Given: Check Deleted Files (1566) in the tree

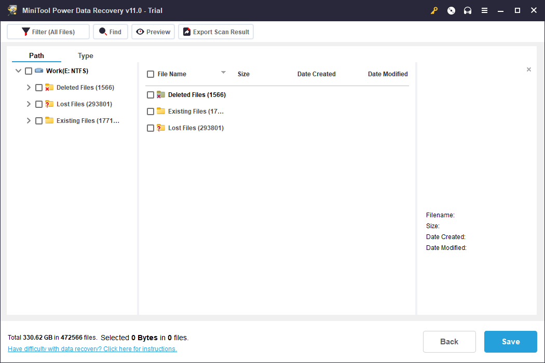Looking at the screenshot, I should 39,88.
